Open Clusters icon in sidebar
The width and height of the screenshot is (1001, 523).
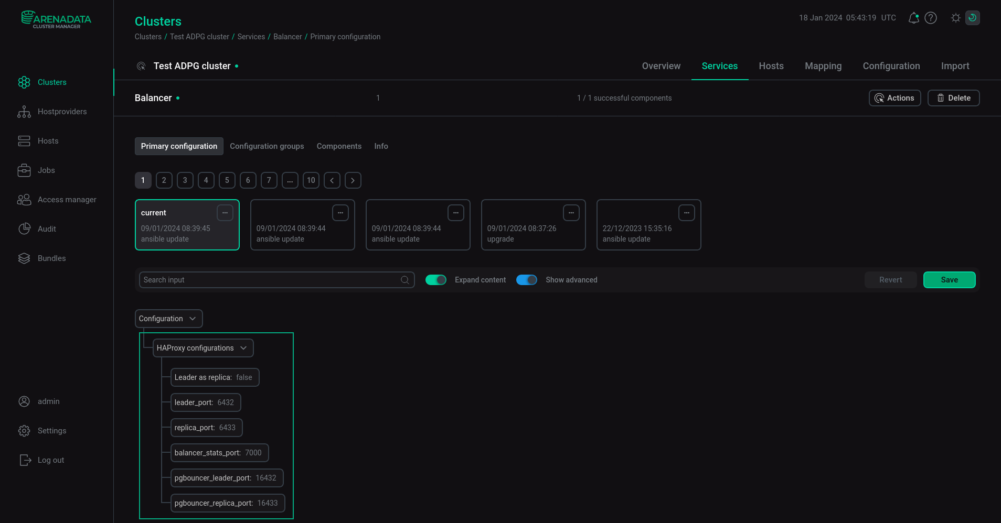[x=24, y=82]
